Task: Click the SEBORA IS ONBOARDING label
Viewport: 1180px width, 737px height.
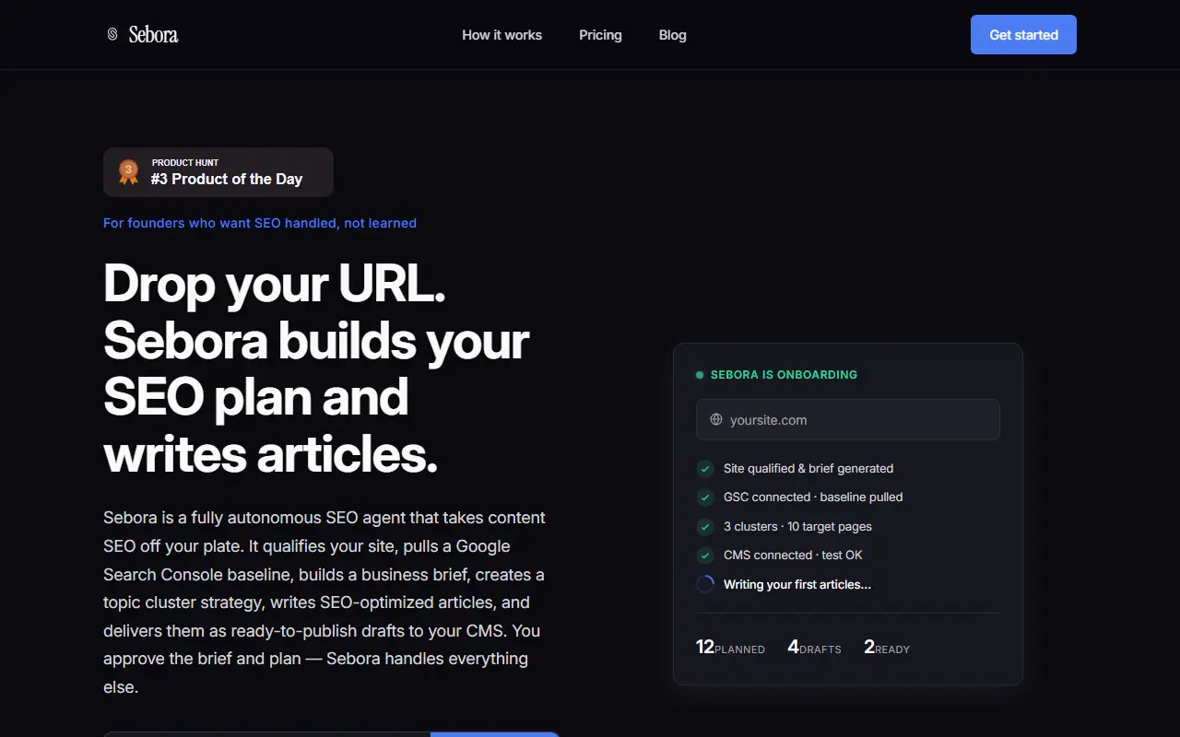Action: [x=784, y=375]
